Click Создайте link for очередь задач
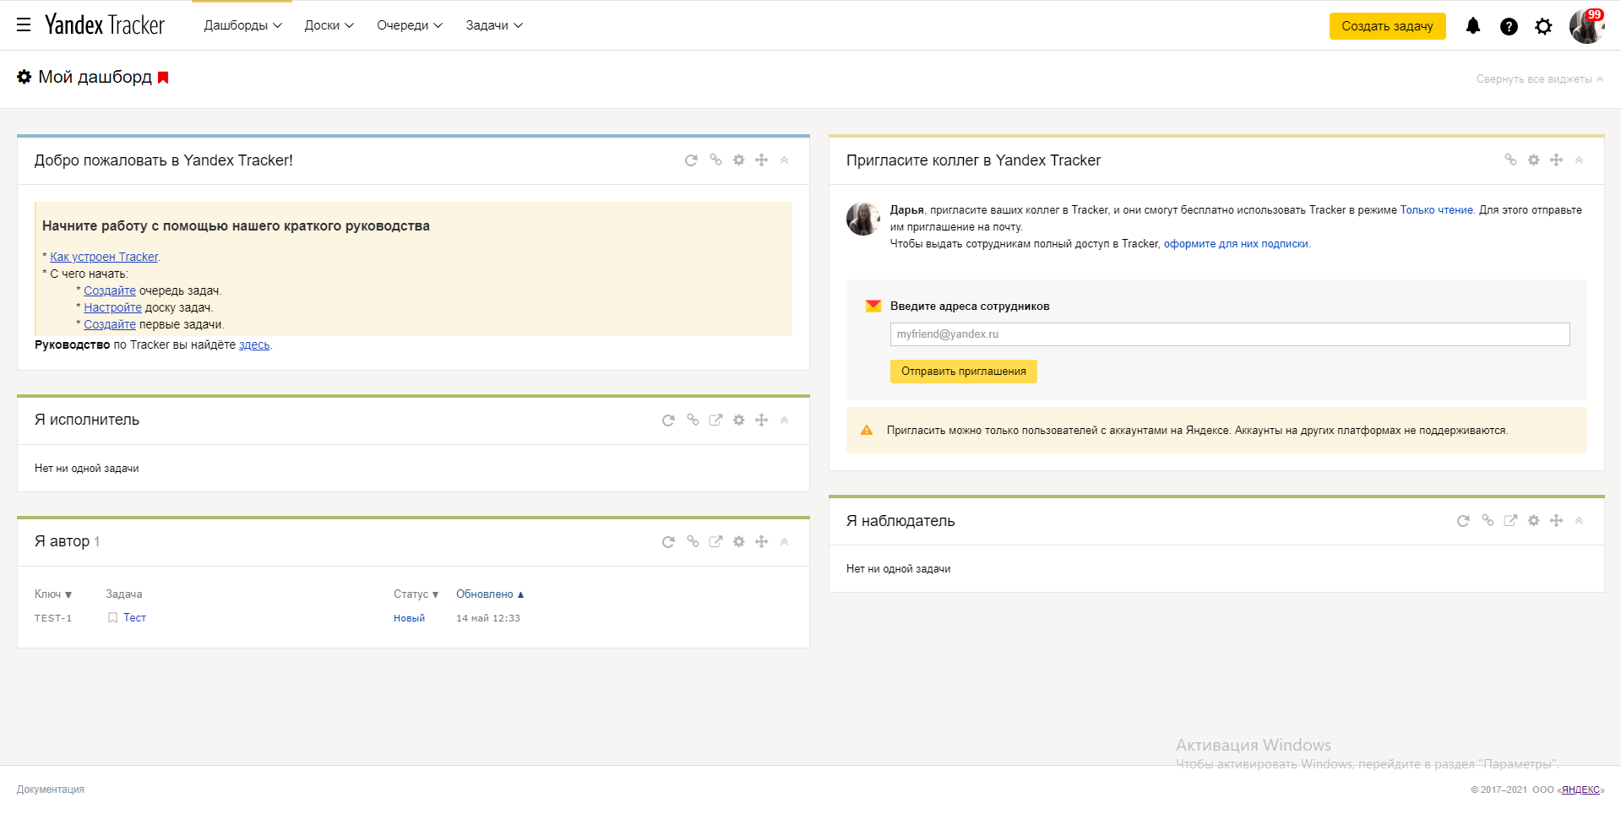Viewport: 1621px width, 814px height. coord(110,290)
